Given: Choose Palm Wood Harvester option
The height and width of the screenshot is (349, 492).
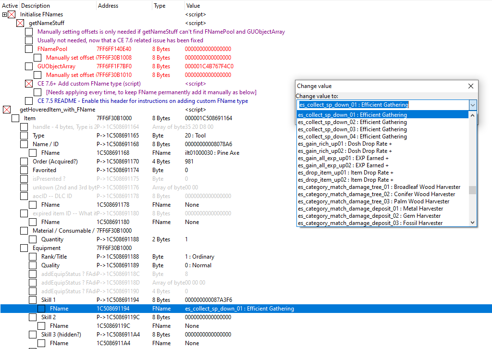Looking at the screenshot, I should point(383,201).
